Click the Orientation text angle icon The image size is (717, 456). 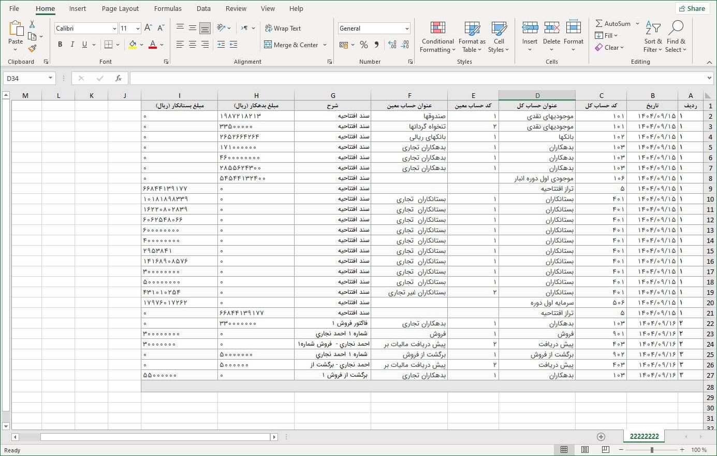[221, 28]
